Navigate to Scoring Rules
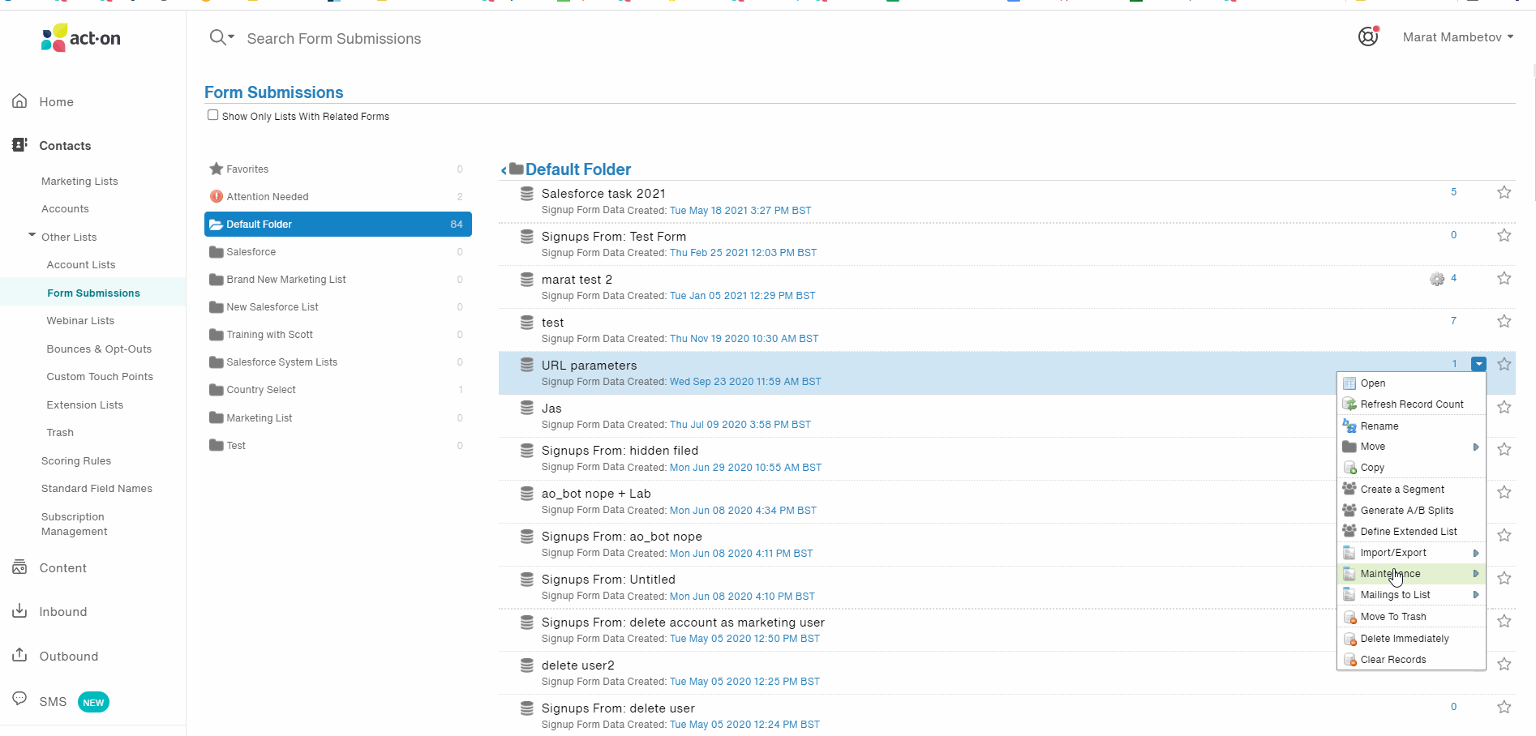 point(76,461)
